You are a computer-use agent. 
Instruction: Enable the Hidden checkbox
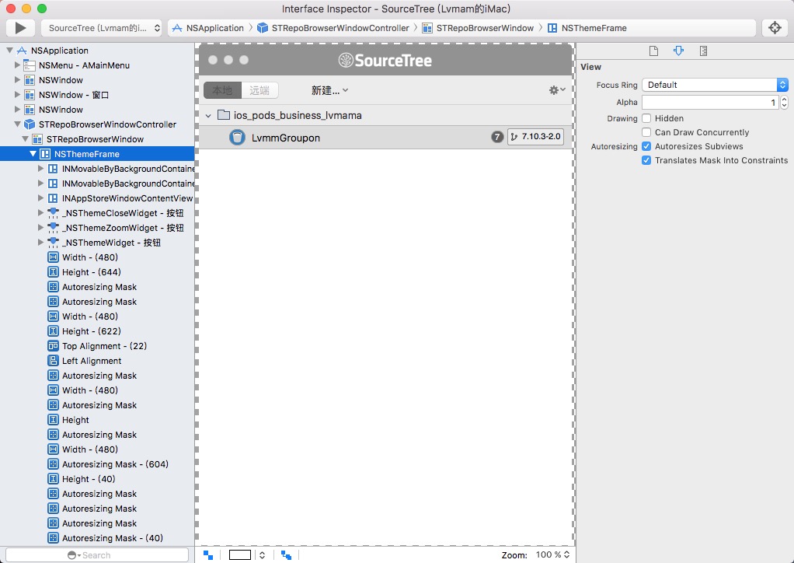(x=646, y=118)
